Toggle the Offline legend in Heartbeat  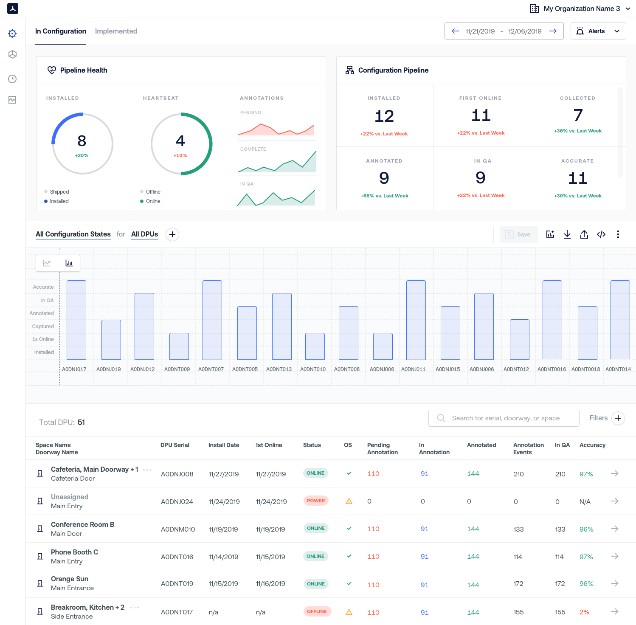coord(150,192)
